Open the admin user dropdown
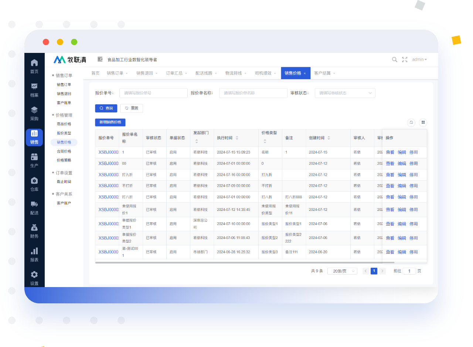Image resolution: width=473 pixels, height=347 pixels. pyautogui.click(x=419, y=60)
